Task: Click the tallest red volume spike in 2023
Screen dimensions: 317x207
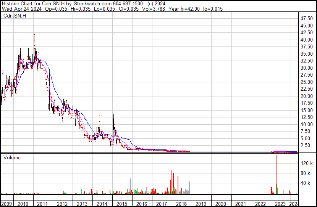Action: tap(277, 175)
